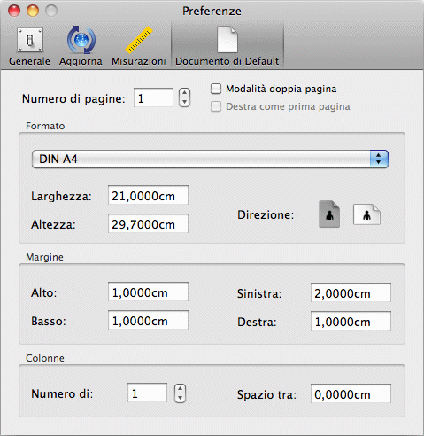Click the Sinistra margin field
This screenshot has width=424, height=436.
(351, 292)
